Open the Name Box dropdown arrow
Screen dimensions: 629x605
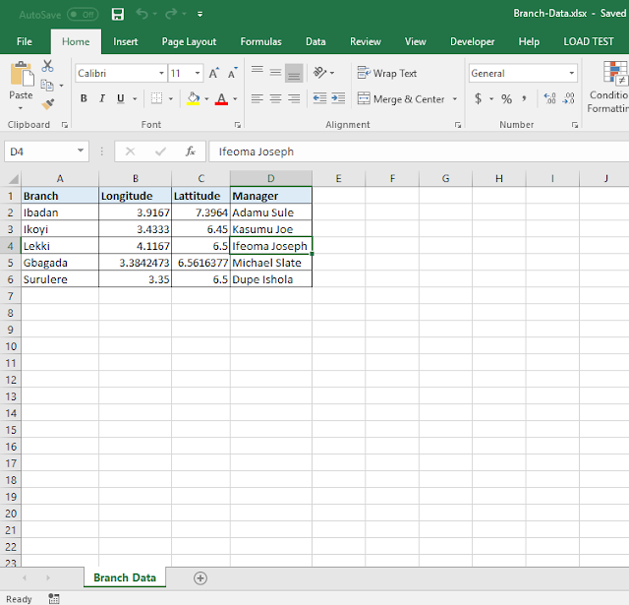coord(81,151)
